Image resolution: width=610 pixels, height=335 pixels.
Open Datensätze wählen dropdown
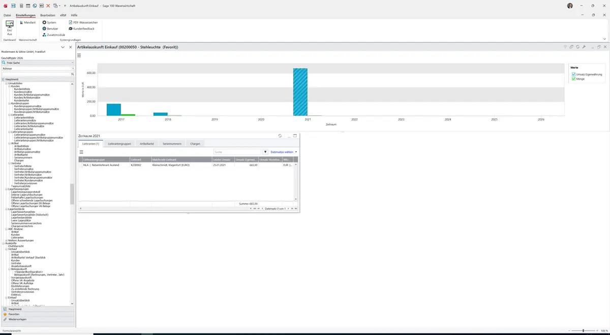tap(284, 152)
